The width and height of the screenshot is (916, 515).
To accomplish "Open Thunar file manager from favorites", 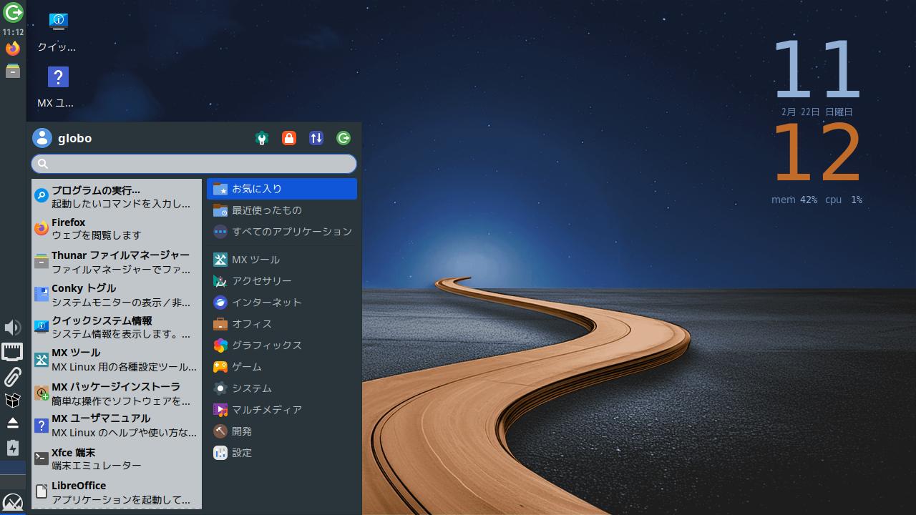I will (x=116, y=262).
